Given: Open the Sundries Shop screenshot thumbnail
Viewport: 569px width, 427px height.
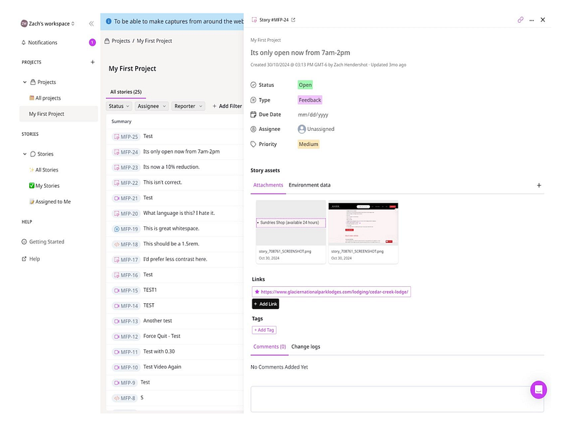Looking at the screenshot, I should tap(291, 223).
